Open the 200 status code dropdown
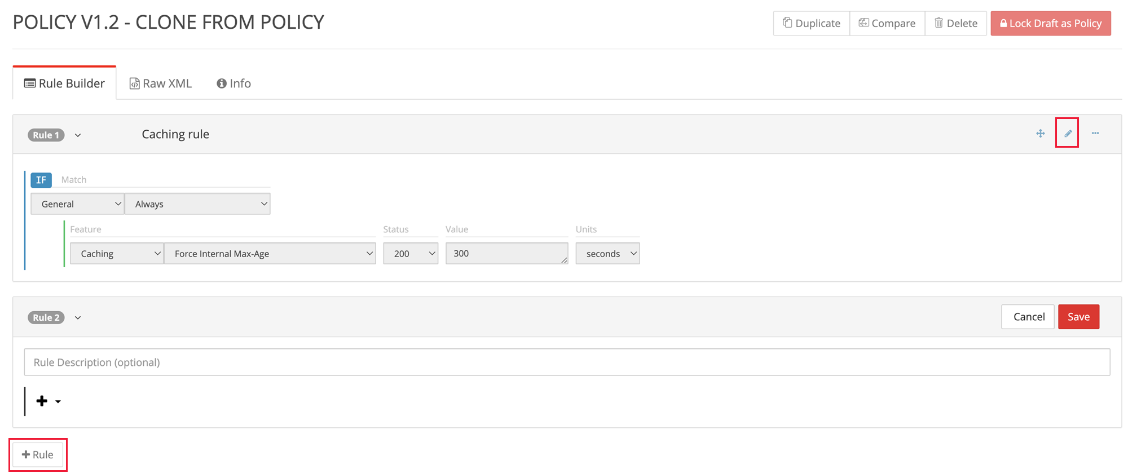The height and width of the screenshot is (473, 1128). (x=411, y=254)
